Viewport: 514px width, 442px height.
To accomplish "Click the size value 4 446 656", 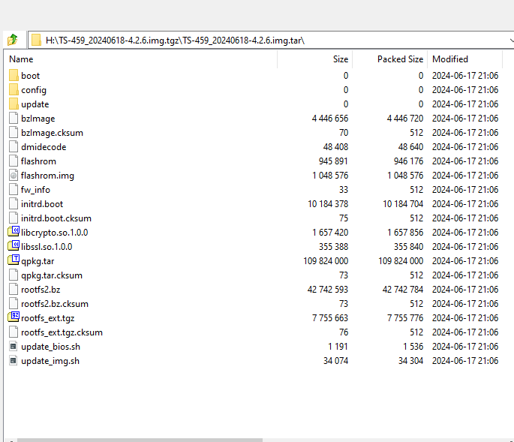I will click(x=329, y=119).
